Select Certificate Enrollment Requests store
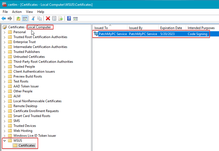The width and height of the screenshot is (219, 151). click(36, 111)
